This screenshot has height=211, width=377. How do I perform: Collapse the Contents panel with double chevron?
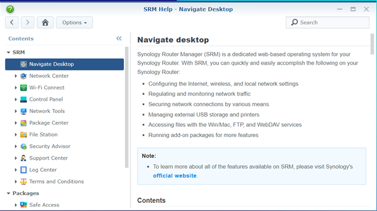pyautogui.click(x=119, y=38)
